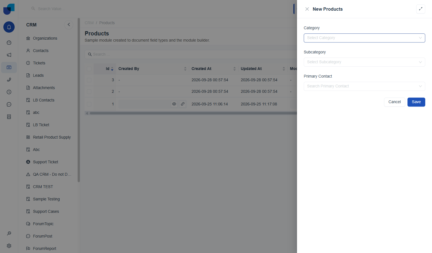Image resolution: width=432 pixels, height=253 pixels.
Task: Click Created At cell 2026-09-25 11:06:14
Action: (x=210, y=104)
